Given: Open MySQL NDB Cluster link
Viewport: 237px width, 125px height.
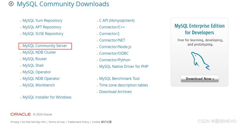Looking at the screenshot, I should (x=39, y=52).
